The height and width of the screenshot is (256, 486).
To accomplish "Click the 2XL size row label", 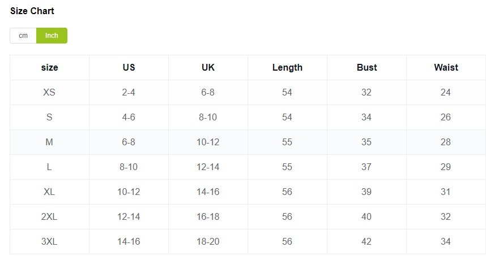I will click(x=49, y=217).
